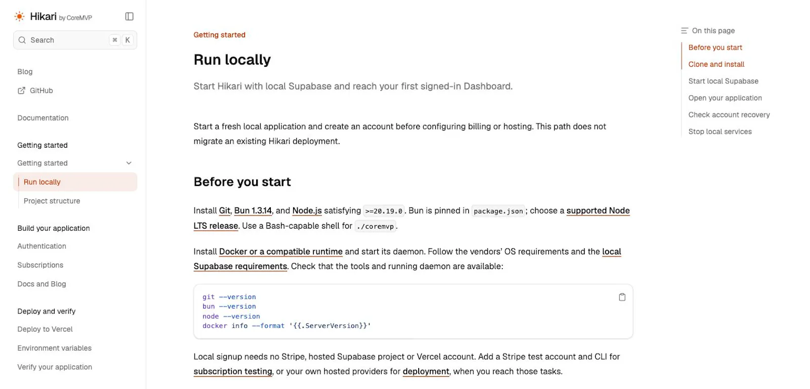The image size is (810, 389).
Task: Jump to Open your application section
Action: [725, 98]
